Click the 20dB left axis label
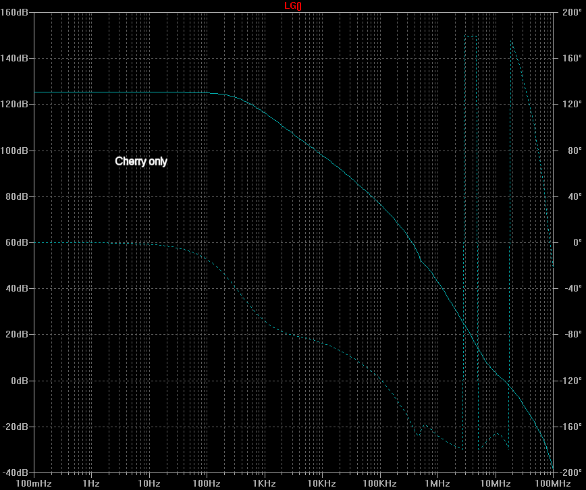586x490 pixels. [x=16, y=335]
